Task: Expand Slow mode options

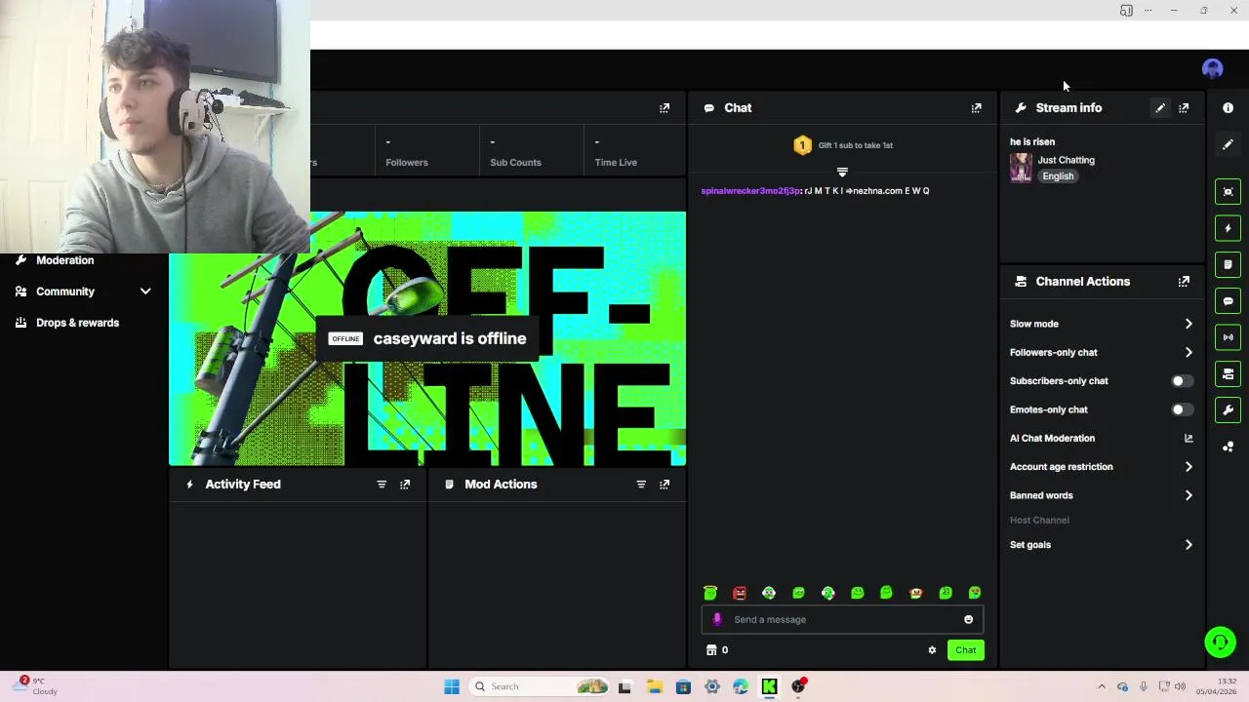Action: (1189, 324)
